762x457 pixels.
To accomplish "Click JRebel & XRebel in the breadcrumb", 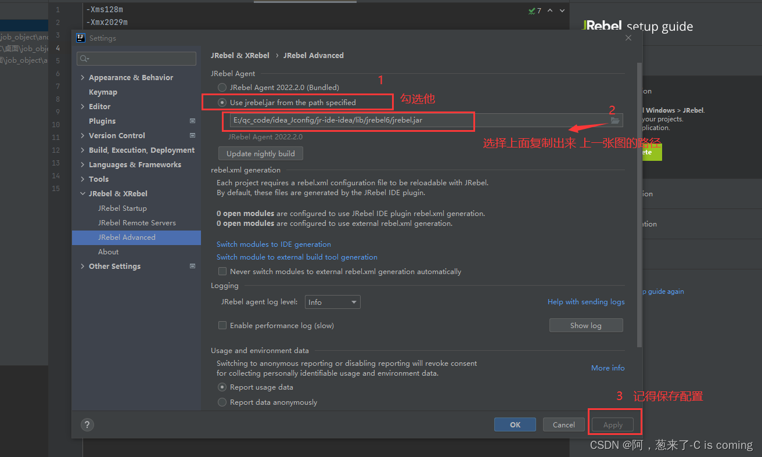I will click(x=240, y=55).
